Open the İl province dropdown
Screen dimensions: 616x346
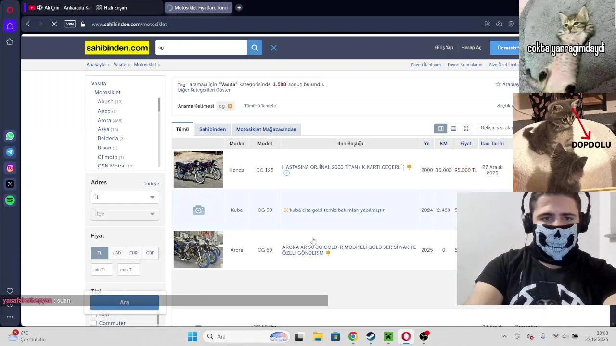pos(125,197)
